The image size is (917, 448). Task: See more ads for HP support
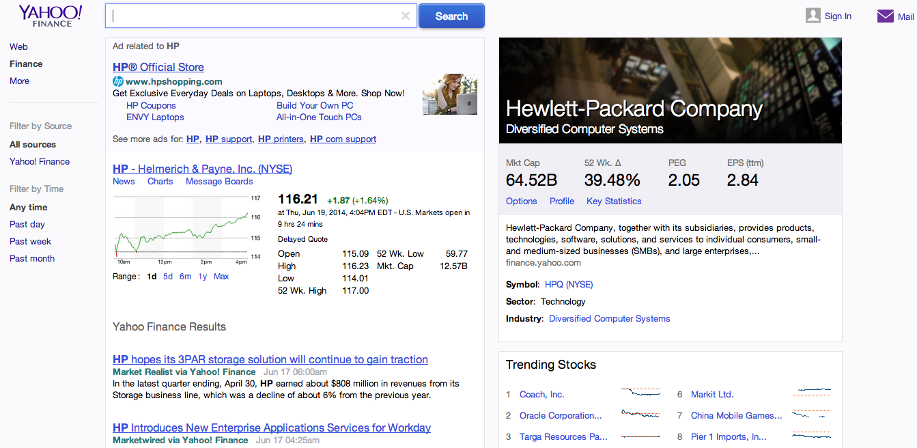pyautogui.click(x=229, y=139)
